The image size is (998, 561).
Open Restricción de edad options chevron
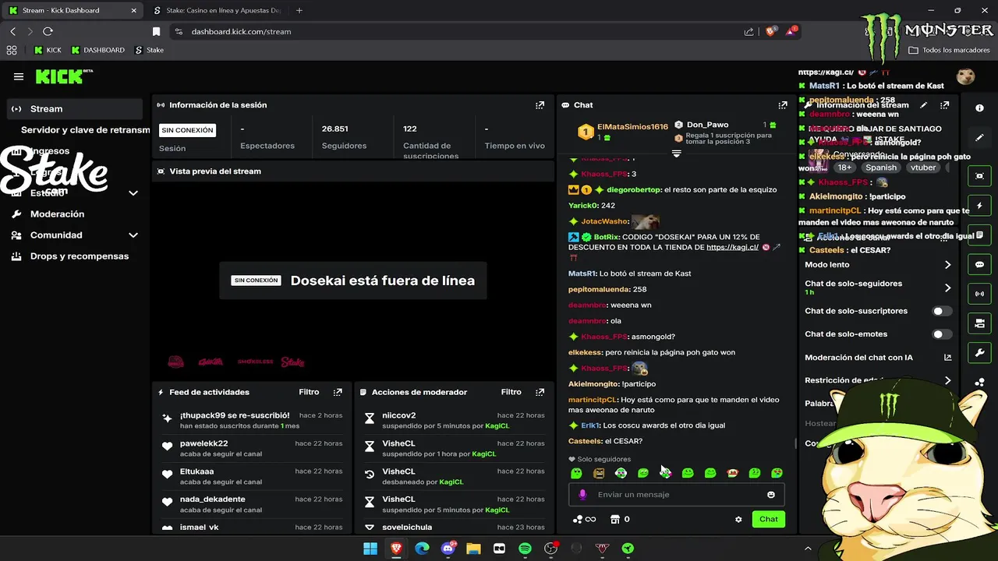pos(947,380)
